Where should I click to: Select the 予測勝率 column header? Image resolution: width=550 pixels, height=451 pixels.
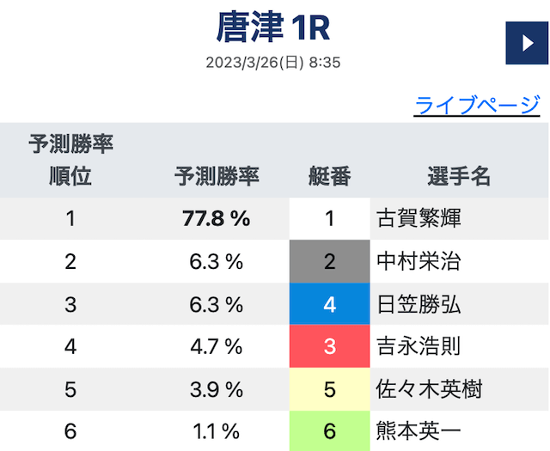(x=217, y=176)
